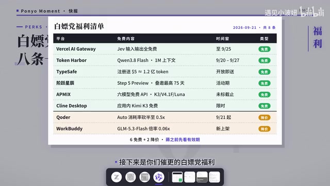Click the time window '未标截止'

225,95
